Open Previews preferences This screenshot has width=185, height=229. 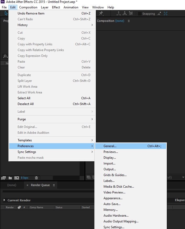pos(131,152)
